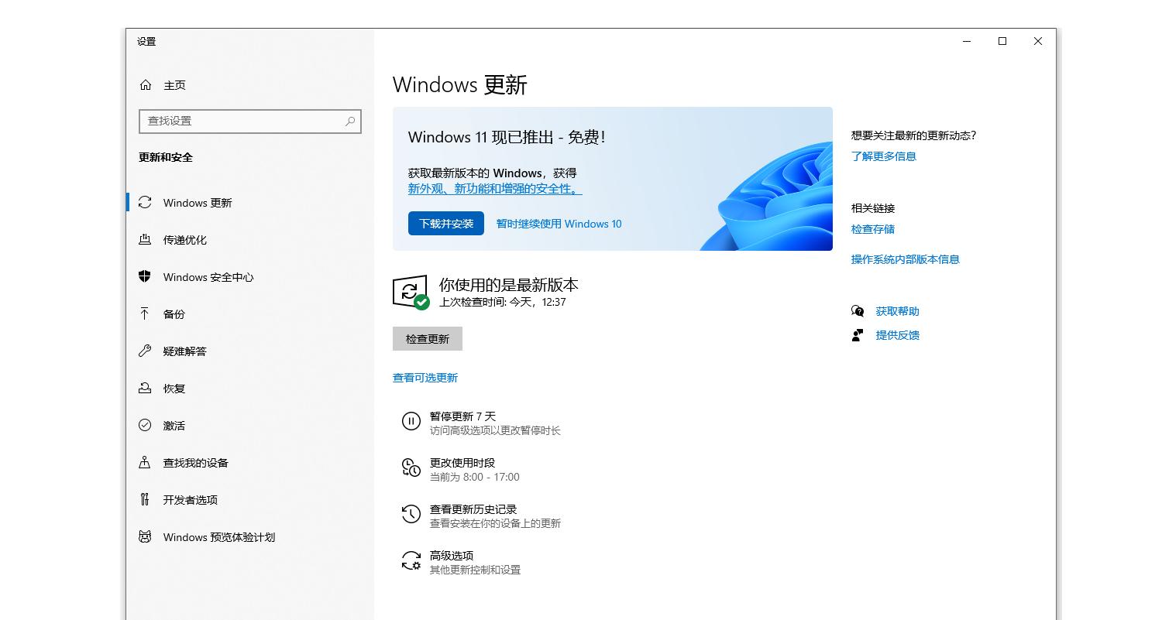The image size is (1162, 620).
Task: Select Windows 更新 tab
Action: [x=195, y=203]
